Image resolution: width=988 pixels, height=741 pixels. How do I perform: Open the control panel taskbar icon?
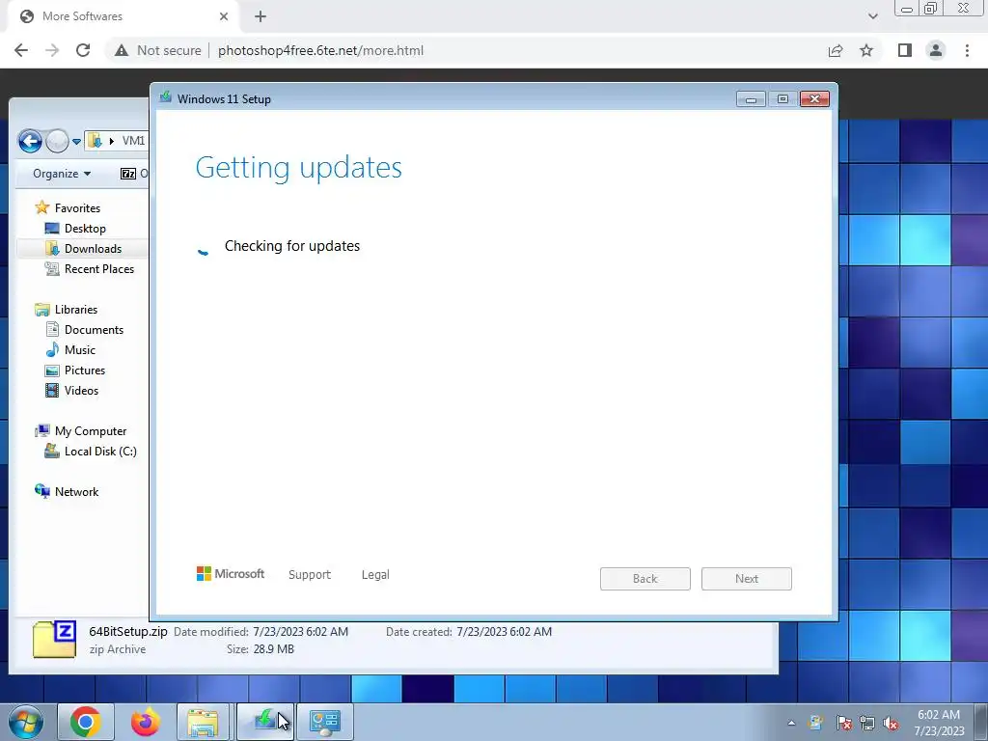325,722
